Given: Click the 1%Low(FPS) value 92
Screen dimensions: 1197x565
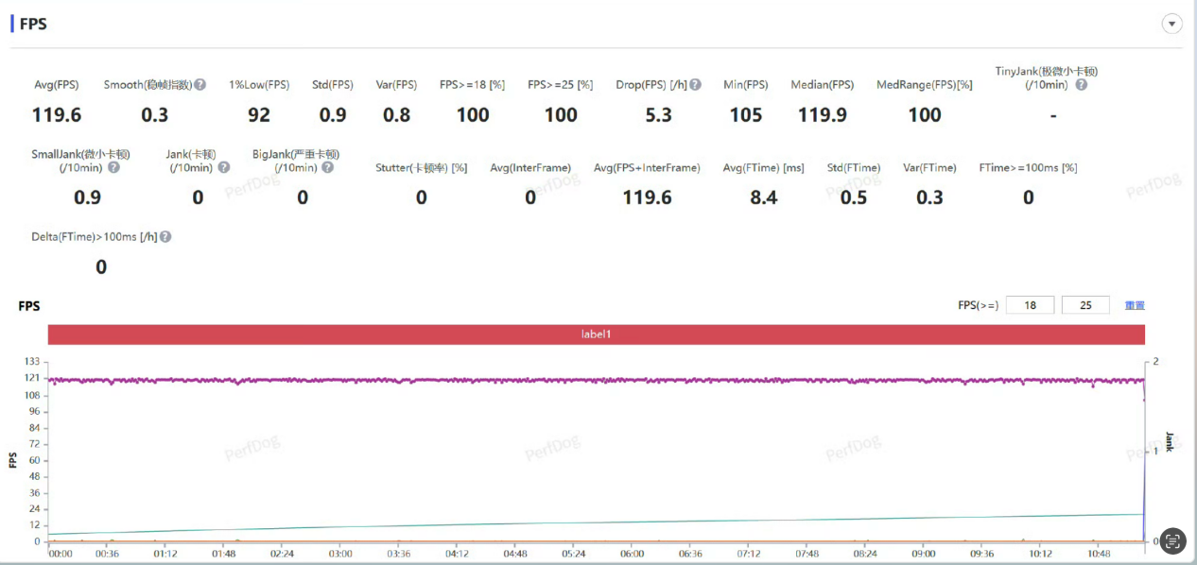Looking at the screenshot, I should coord(259,115).
